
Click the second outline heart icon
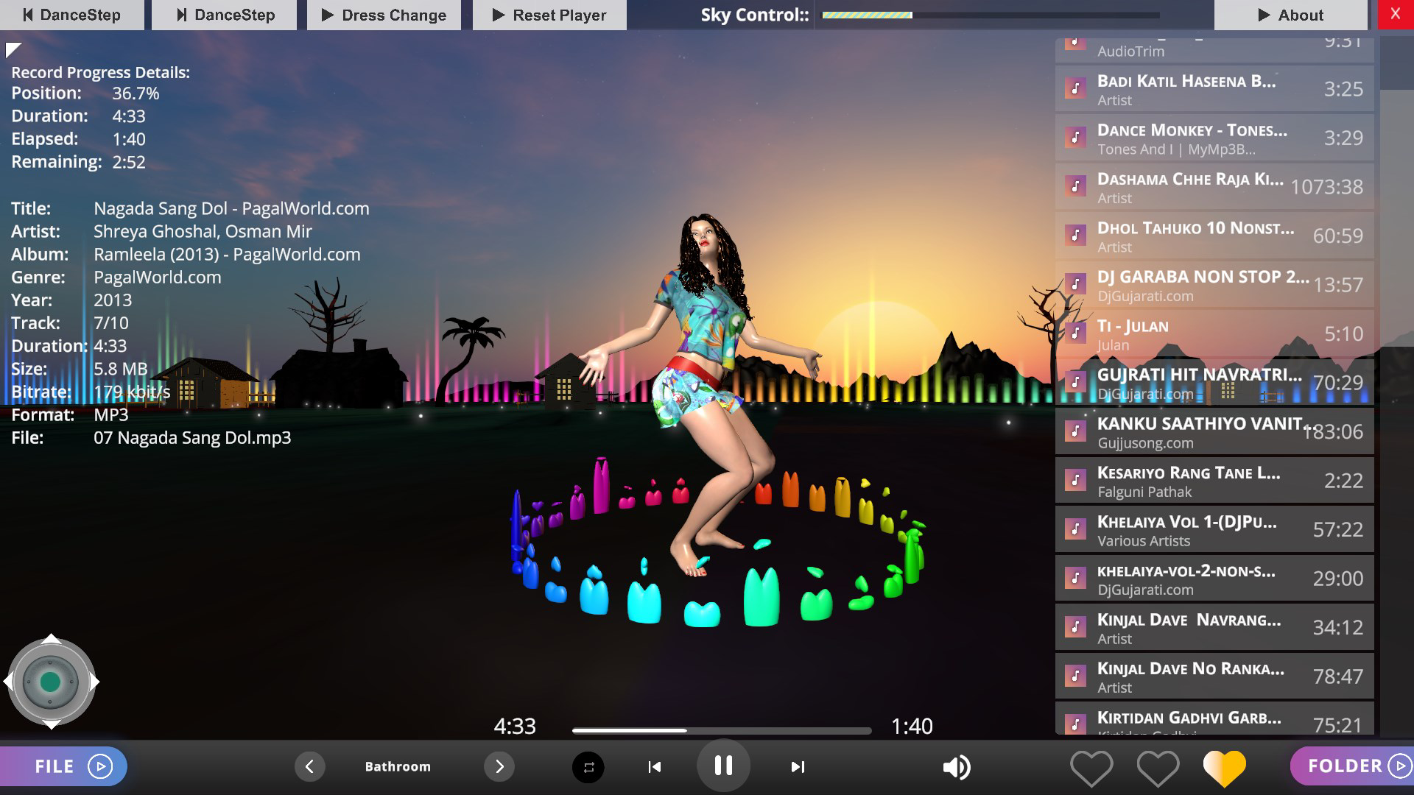click(x=1158, y=768)
